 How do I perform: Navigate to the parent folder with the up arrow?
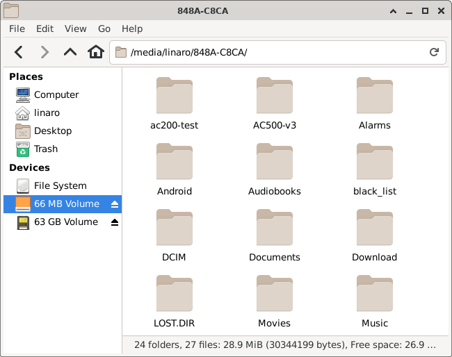(x=70, y=52)
